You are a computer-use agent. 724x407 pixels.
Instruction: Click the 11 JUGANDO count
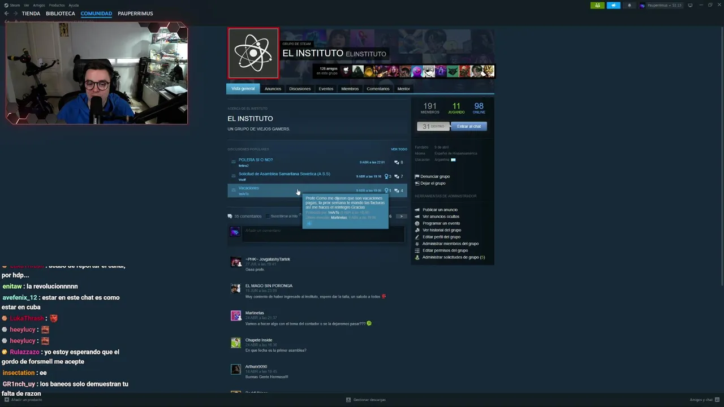456,107
